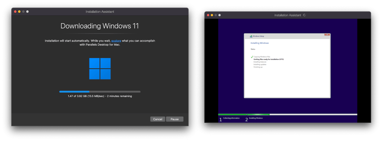
Task: Click the Windows Setup title icon
Action: click(x=251, y=36)
